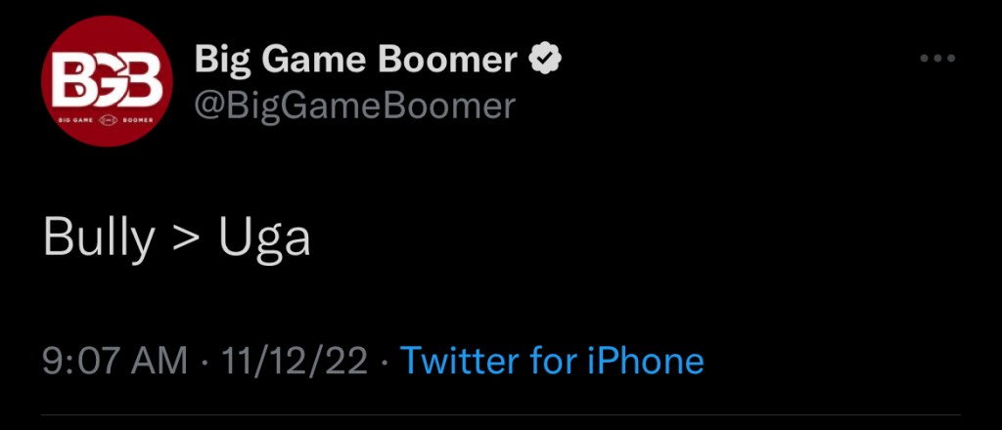Click the word 'Bully' in the tweet
Viewport: 1002px width, 430px height.
point(98,238)
